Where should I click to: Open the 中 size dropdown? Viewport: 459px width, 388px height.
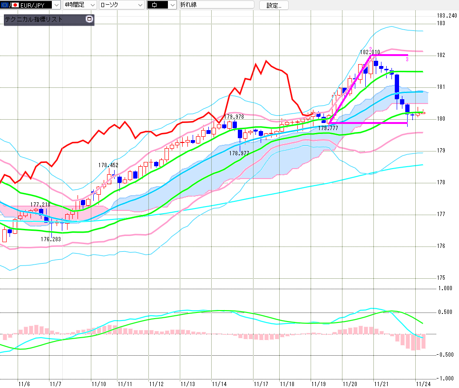point(171,5)
